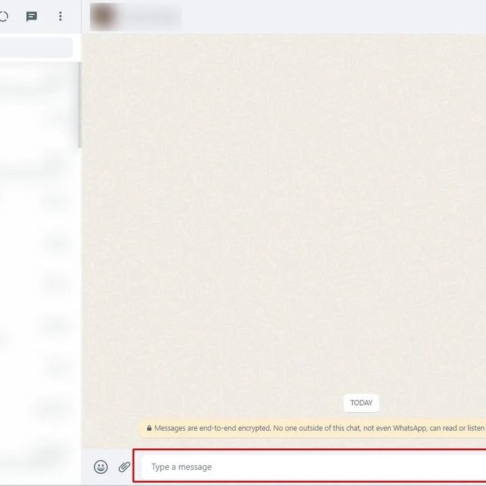Click the TODAY date badge
The image size is (486, 486).
361,403
